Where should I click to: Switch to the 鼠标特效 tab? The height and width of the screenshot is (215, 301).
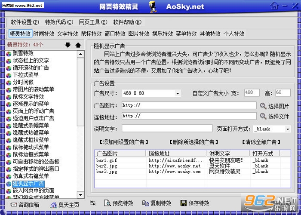pos(91,34)
